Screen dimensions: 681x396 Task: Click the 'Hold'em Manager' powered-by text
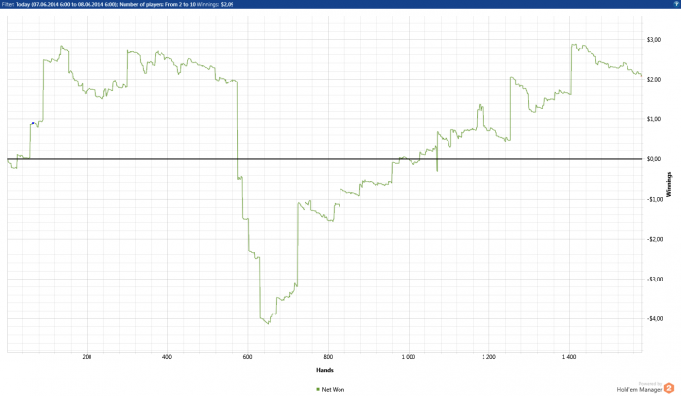coord(639,390)
